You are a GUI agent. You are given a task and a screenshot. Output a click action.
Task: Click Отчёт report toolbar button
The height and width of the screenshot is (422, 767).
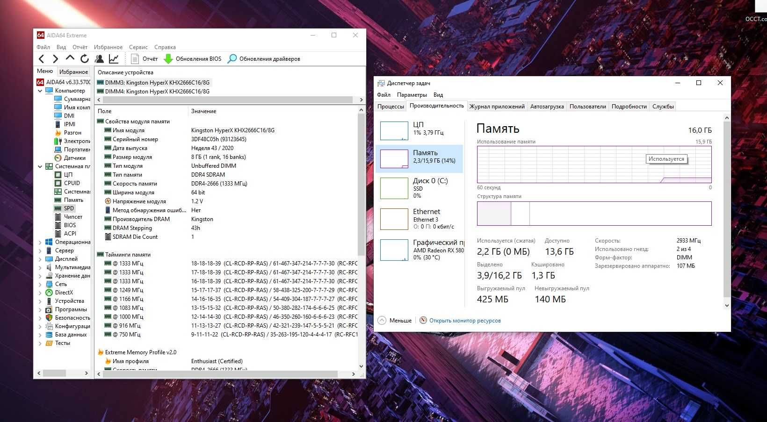pyautogui.click(x=144, y=59)
